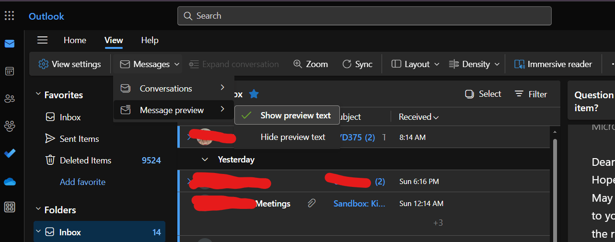Open OneDrive cloud icon in rail

pos(10,181)
